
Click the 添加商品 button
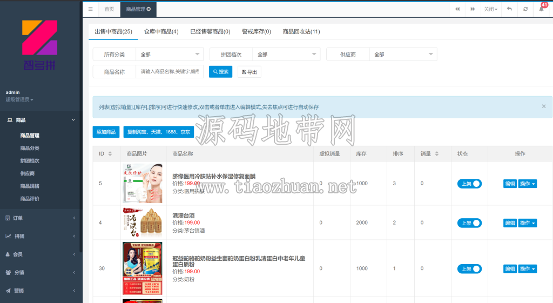[x=106, y=132]
